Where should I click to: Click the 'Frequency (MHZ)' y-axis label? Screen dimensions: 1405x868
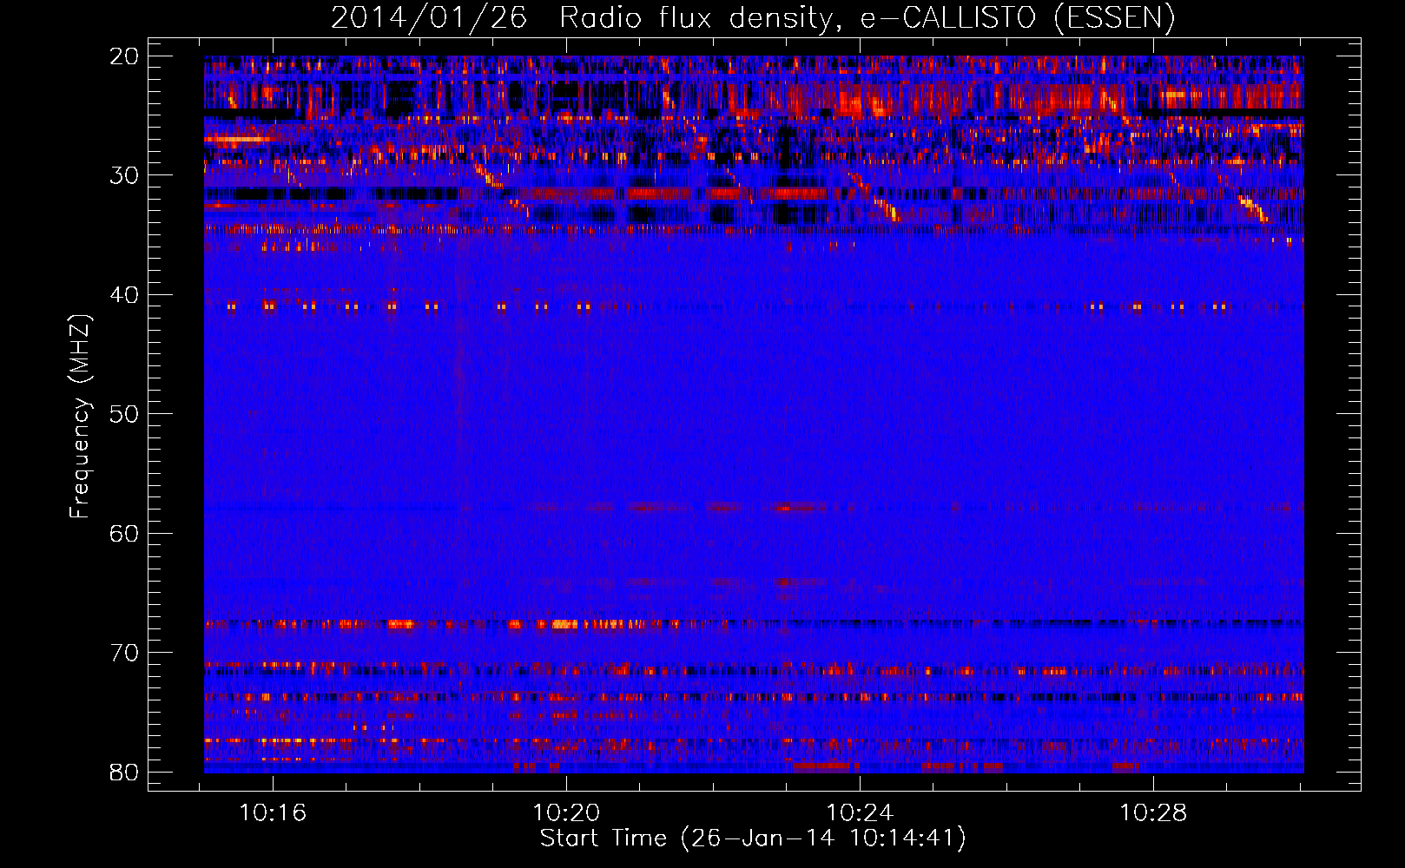80,418
